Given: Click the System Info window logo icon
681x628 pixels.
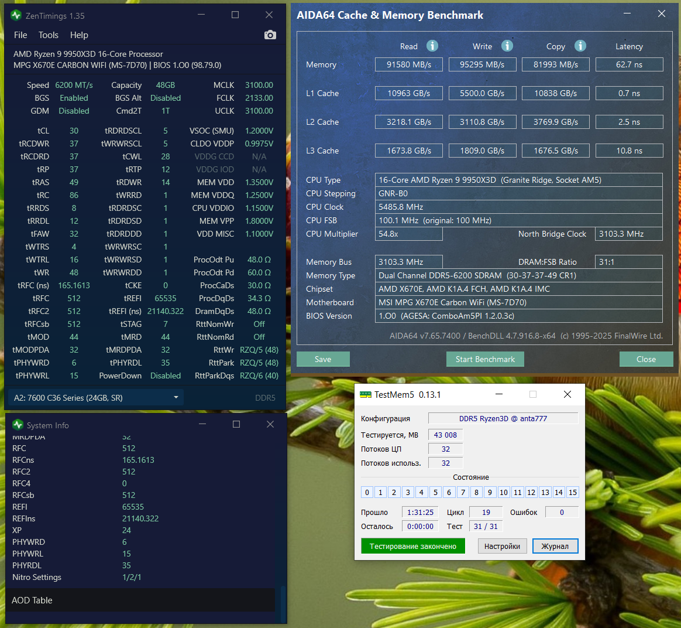Looking at the screenshot, I should coord(18,425).
